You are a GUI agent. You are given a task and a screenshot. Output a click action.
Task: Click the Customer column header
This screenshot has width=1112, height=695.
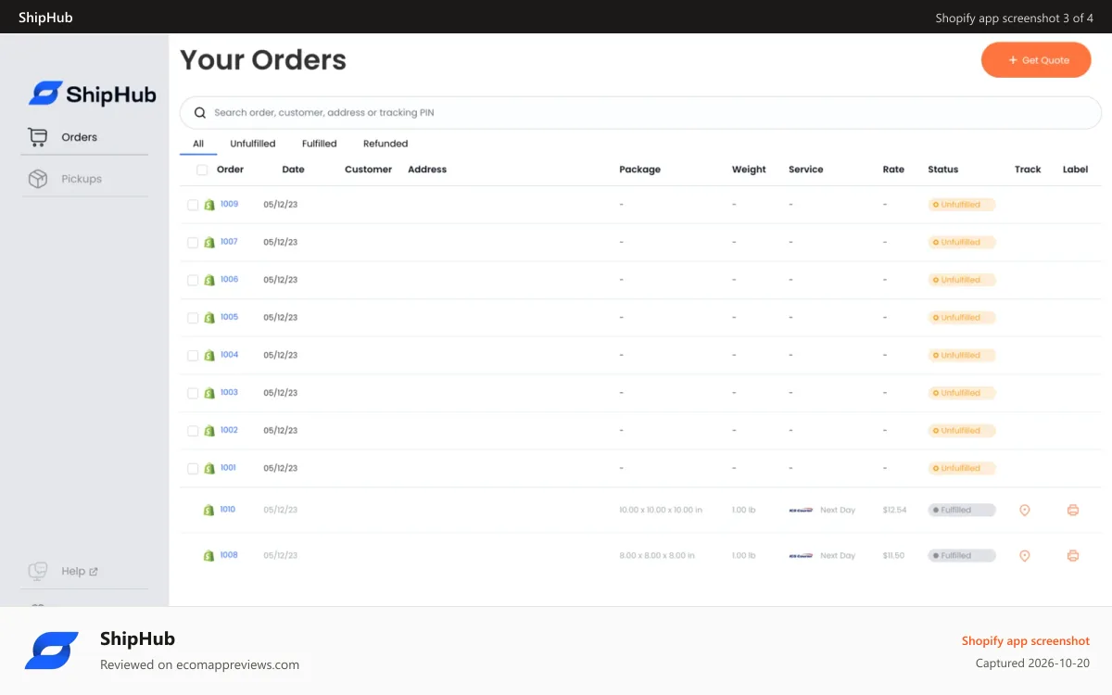368,170
